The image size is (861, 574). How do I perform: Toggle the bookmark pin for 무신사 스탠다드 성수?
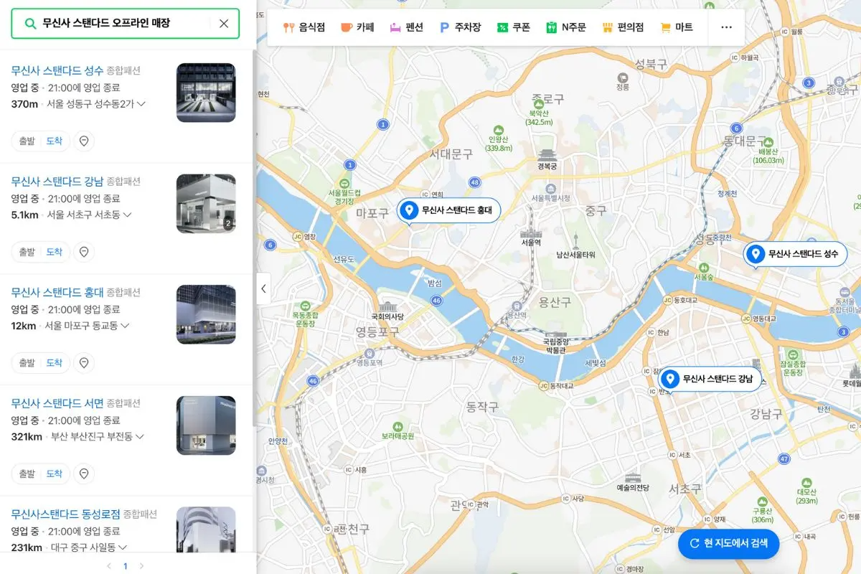84,141
